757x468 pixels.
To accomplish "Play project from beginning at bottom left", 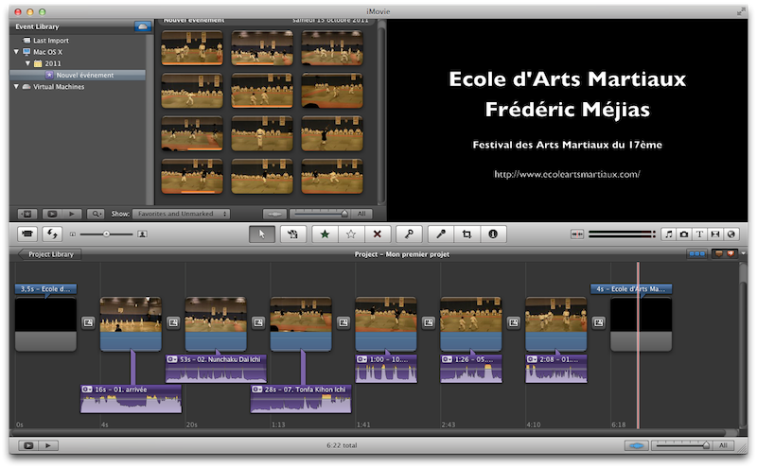I will pyautogui.click(x=48, y=445).
